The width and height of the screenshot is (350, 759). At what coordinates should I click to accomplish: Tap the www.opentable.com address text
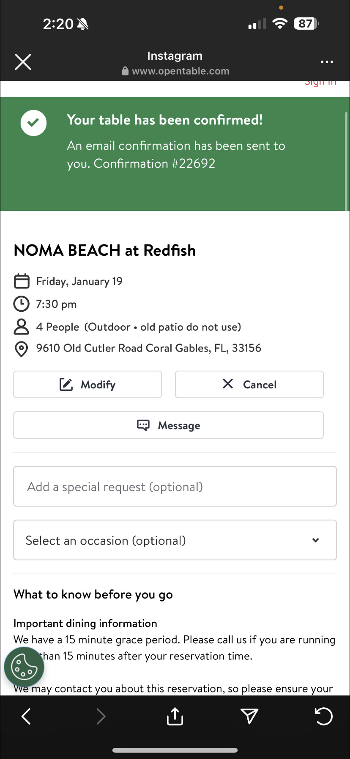pos(180,71)
